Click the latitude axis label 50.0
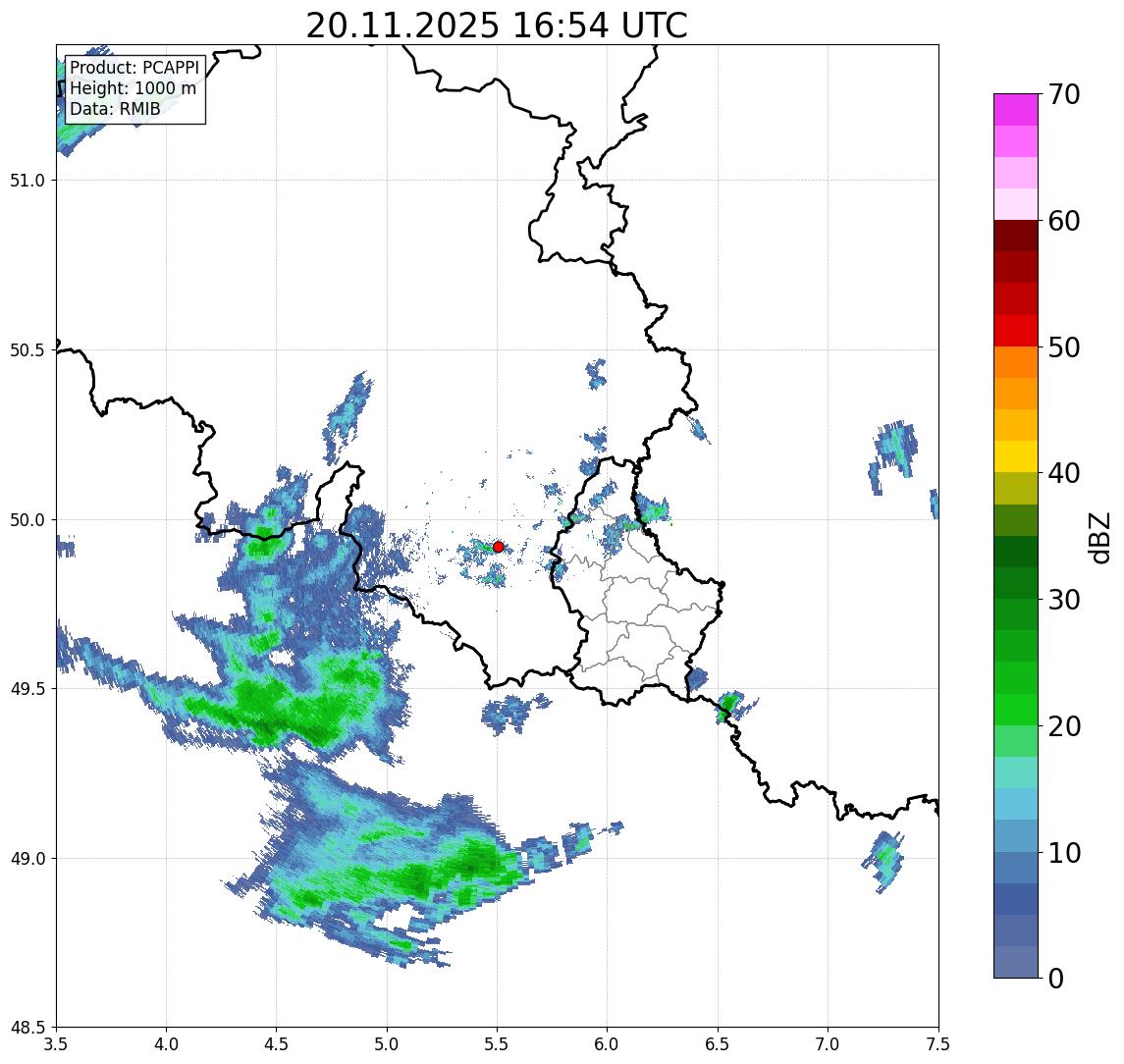This screenshot has height=1064, width=1124. click(27, 520)
